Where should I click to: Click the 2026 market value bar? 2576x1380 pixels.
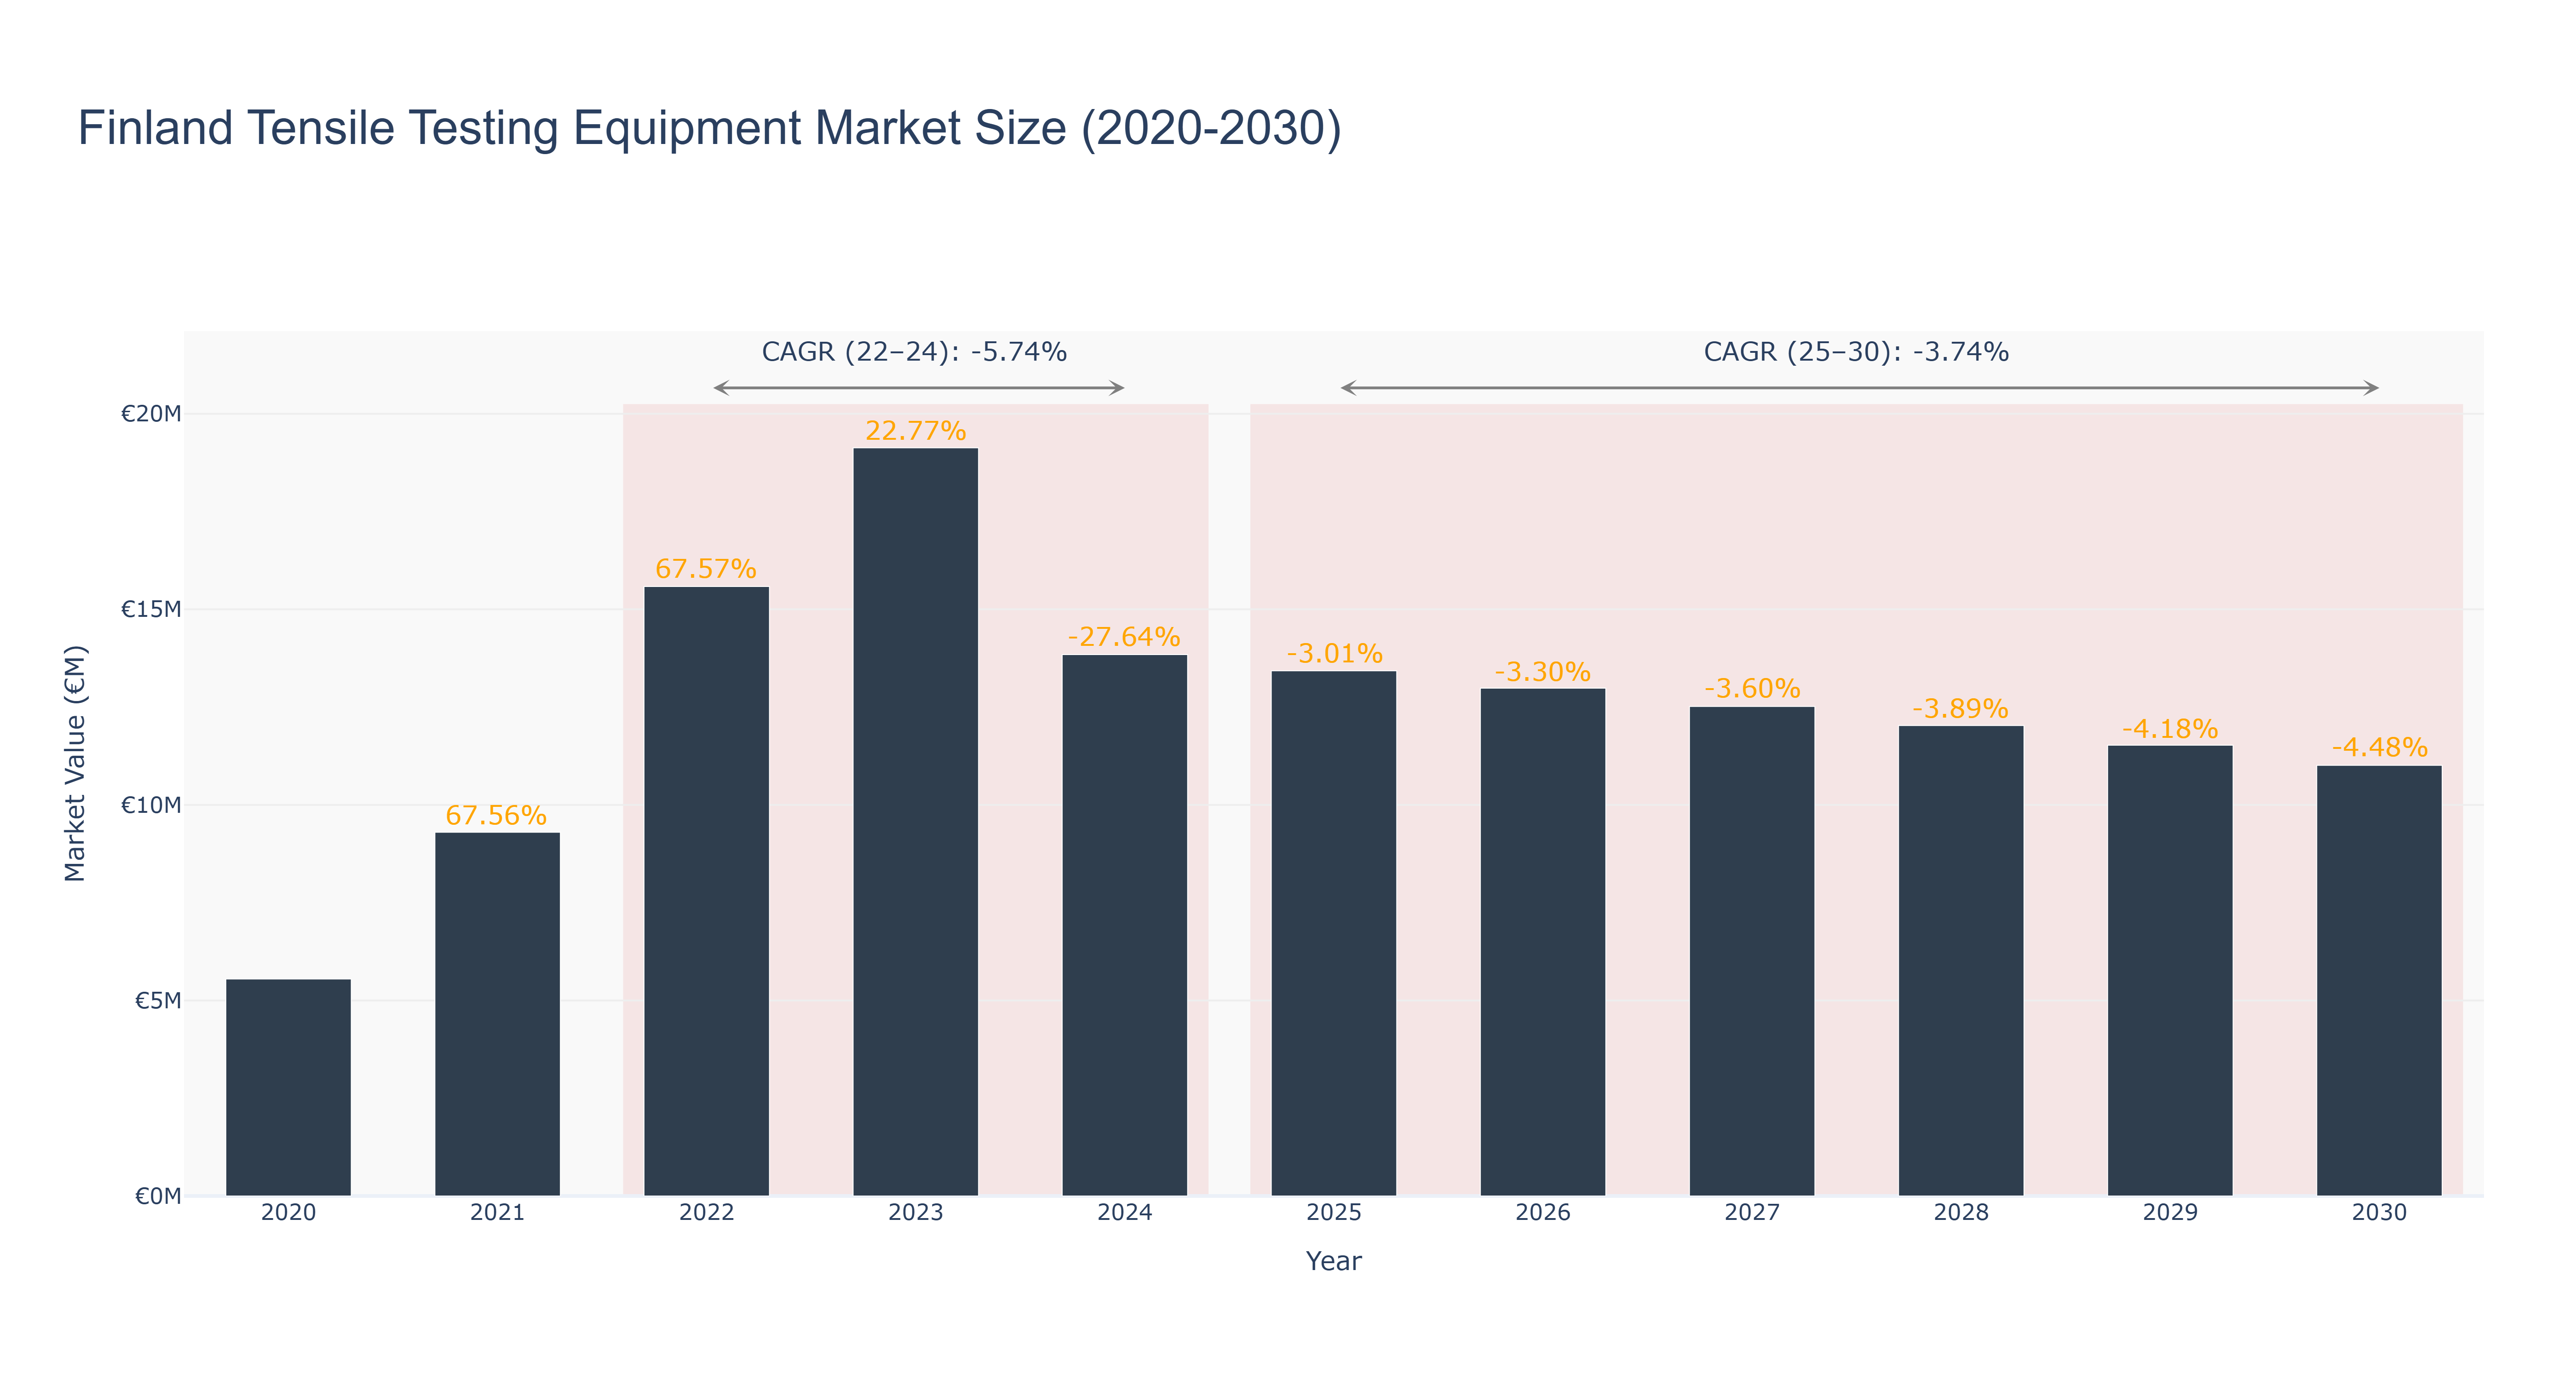1542,942
